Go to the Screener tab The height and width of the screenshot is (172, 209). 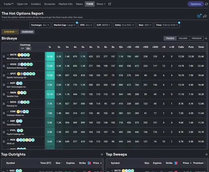tap(49, 4)
